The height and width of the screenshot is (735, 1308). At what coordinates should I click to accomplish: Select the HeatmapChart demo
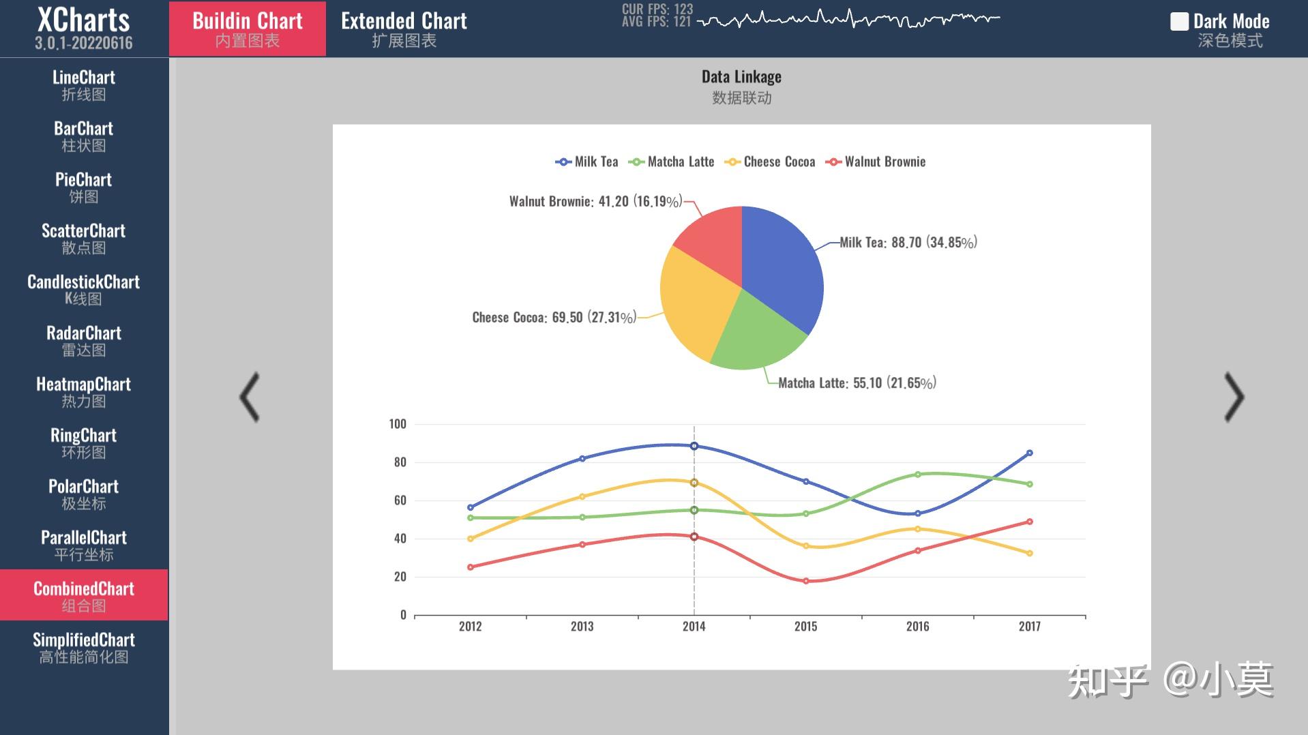83,391
